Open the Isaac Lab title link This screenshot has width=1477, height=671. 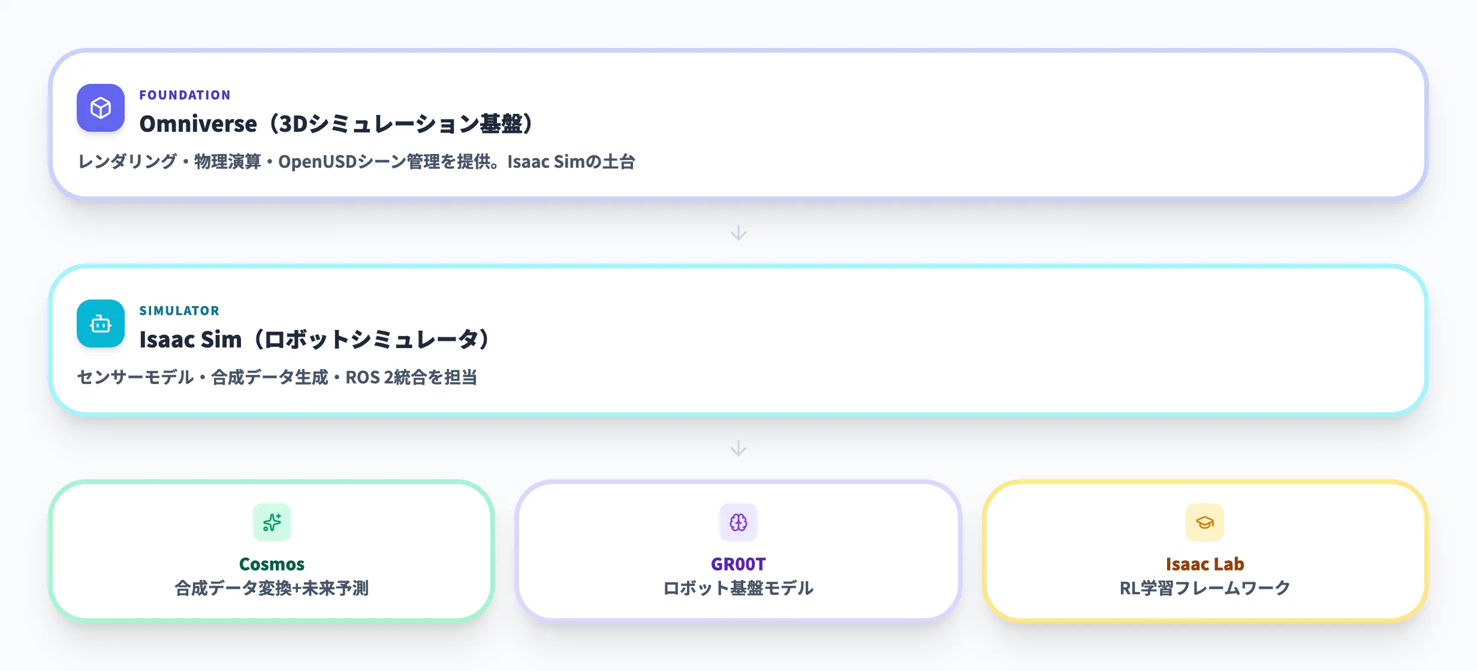click(1205, 564)
